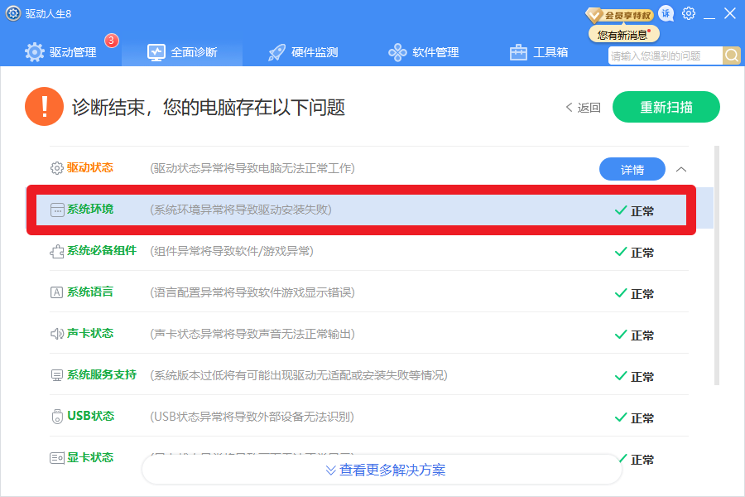Click the 返回 back link
Screen dimensions: 745x497
(584, 108)
